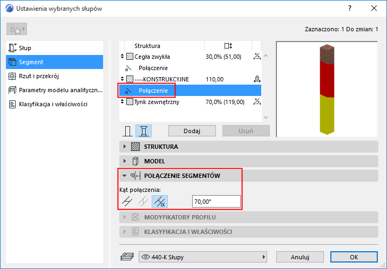Click the Cegła zwykła hatch icon
Screen dimensions: 387x269
[x=130, y=57]
